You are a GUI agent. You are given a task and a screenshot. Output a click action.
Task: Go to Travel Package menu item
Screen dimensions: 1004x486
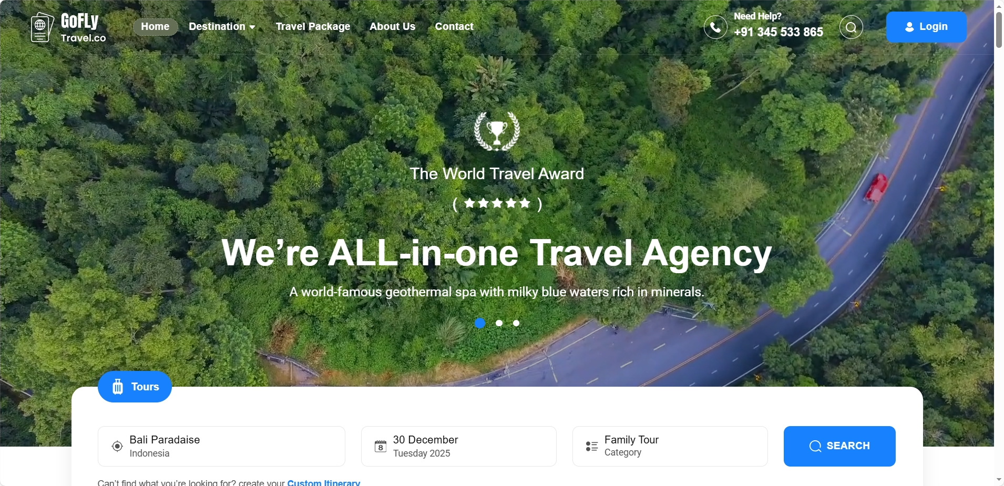click(313, 26)
